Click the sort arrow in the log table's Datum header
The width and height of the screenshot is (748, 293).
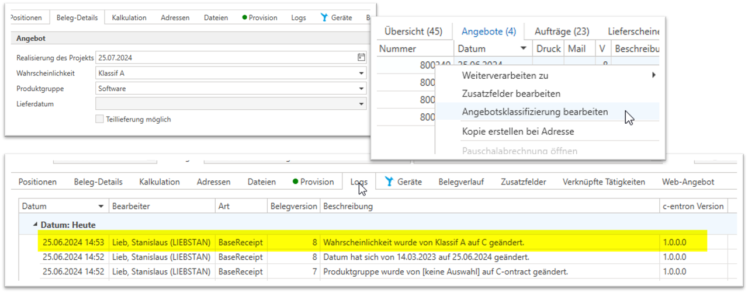101,207
